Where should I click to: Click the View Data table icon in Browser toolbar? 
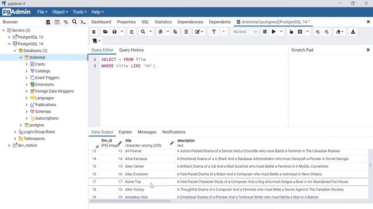(57, 22)
